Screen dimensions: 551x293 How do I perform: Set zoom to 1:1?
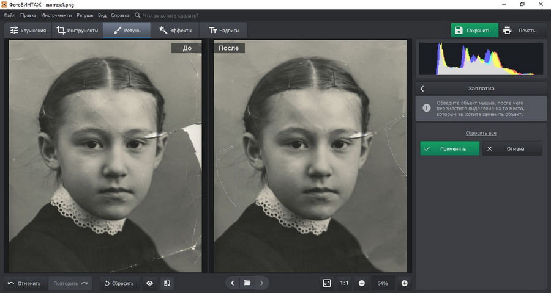pyautogui.click(x=344, y=283)
